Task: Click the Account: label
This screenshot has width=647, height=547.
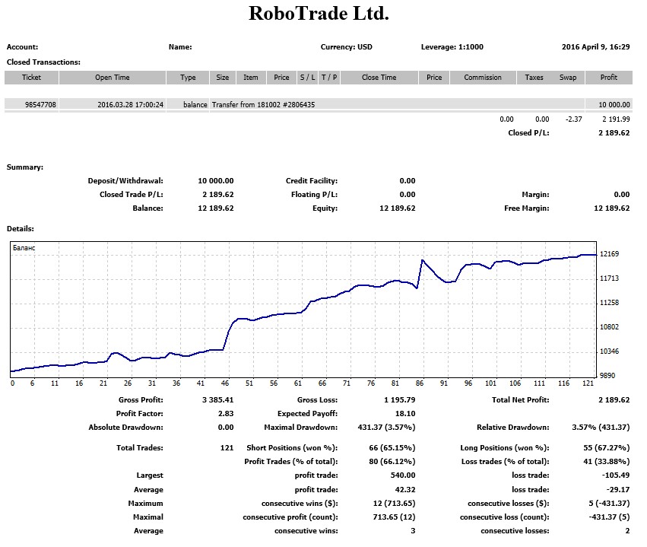Action: (x=22, y=47)
